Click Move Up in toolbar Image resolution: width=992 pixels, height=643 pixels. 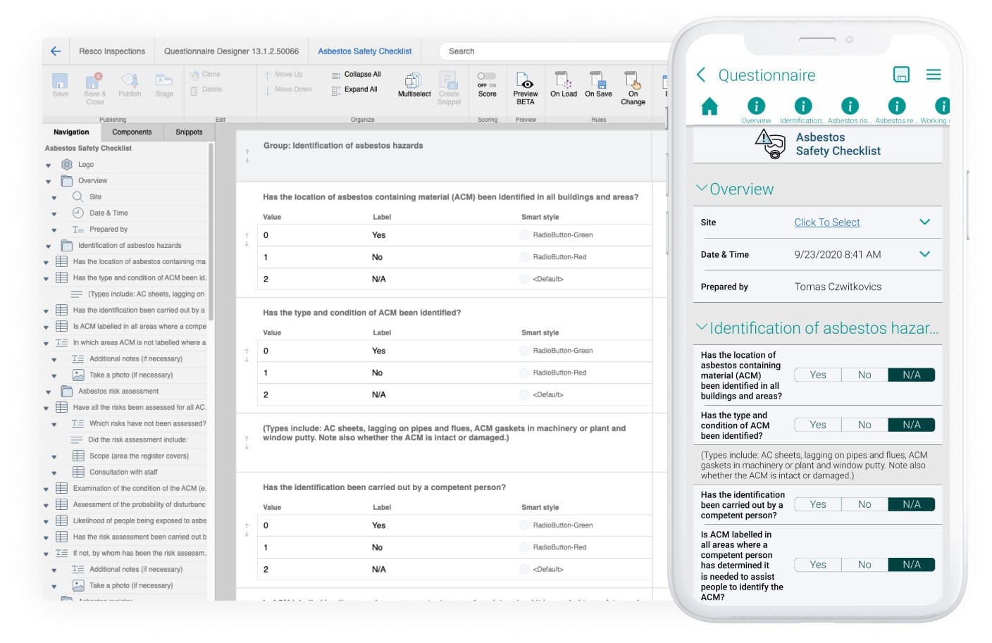[x=283, y=74]
